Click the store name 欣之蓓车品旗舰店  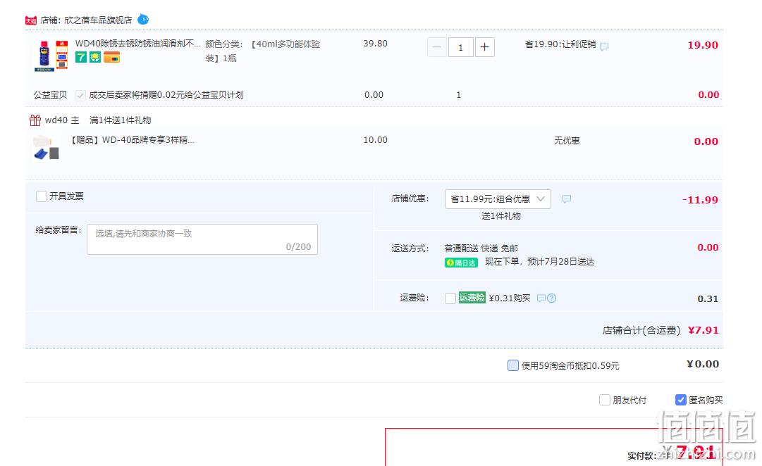pyautogui.click(x=98, y=20)
